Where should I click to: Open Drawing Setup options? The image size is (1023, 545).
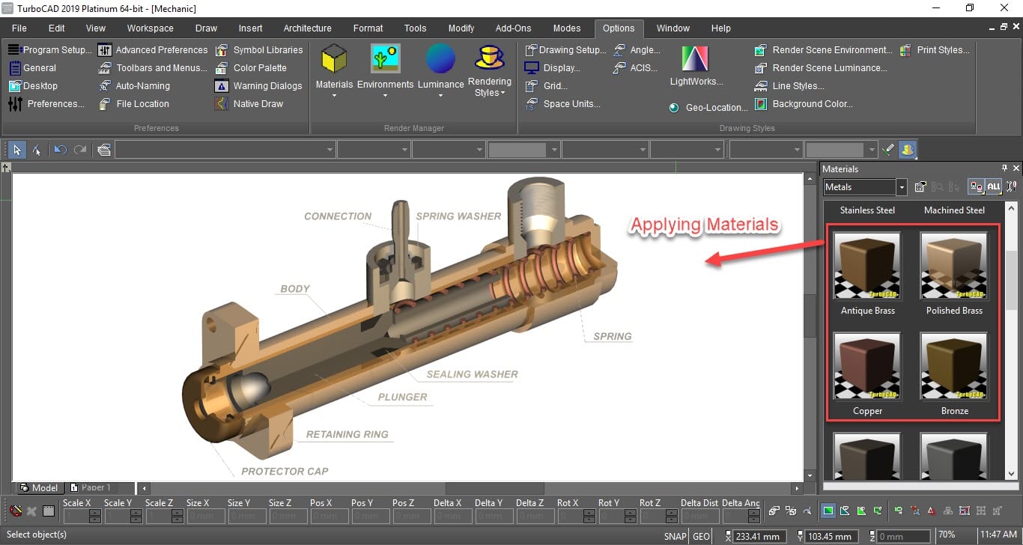pyautogui.click(x=565, y=50)
